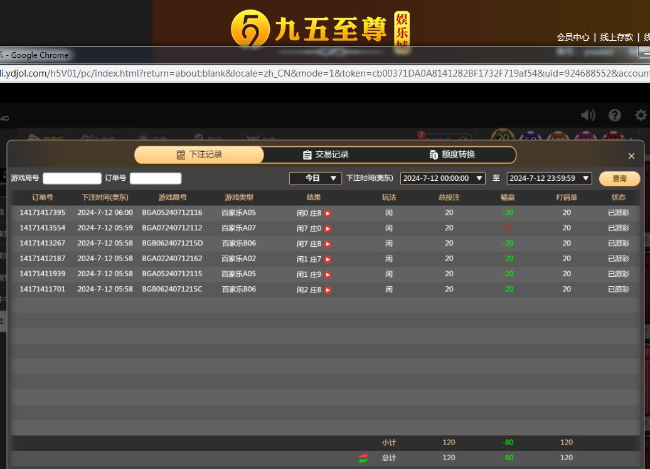Screen dimensions: 650x469
Task: Select the 下注记录 tab
Action: pos(200,154)
